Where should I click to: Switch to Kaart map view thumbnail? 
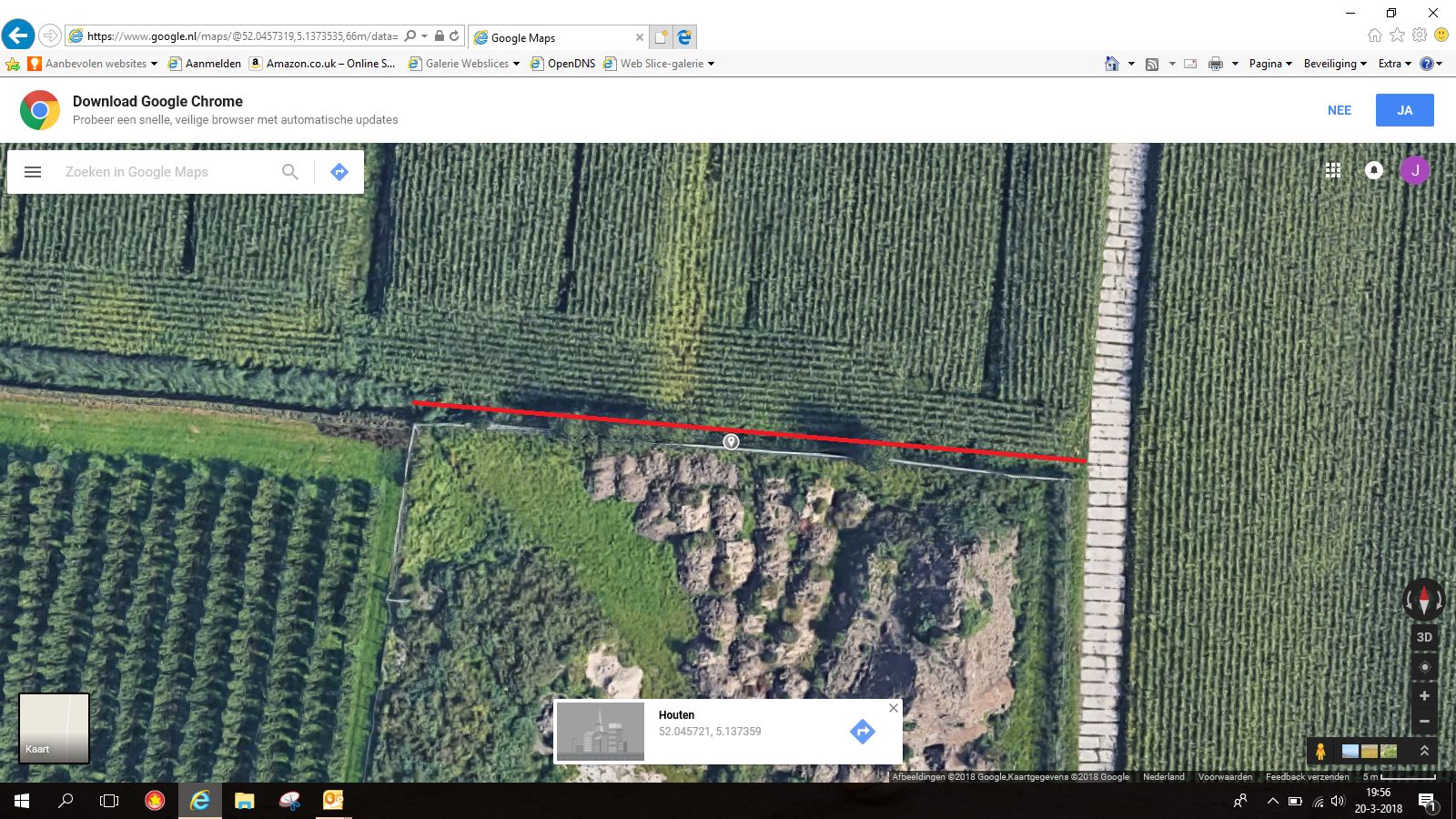click(x=54, y=728)
